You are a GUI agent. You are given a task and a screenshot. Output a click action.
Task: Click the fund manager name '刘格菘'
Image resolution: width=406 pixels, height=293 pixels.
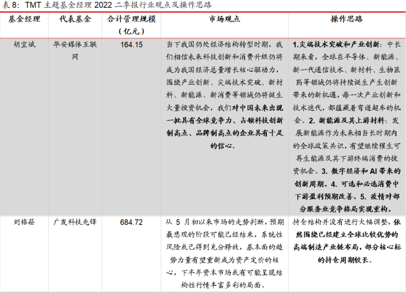click(x=24, y=222)
